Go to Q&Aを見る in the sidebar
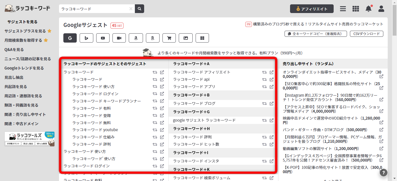 click(14, 50)
